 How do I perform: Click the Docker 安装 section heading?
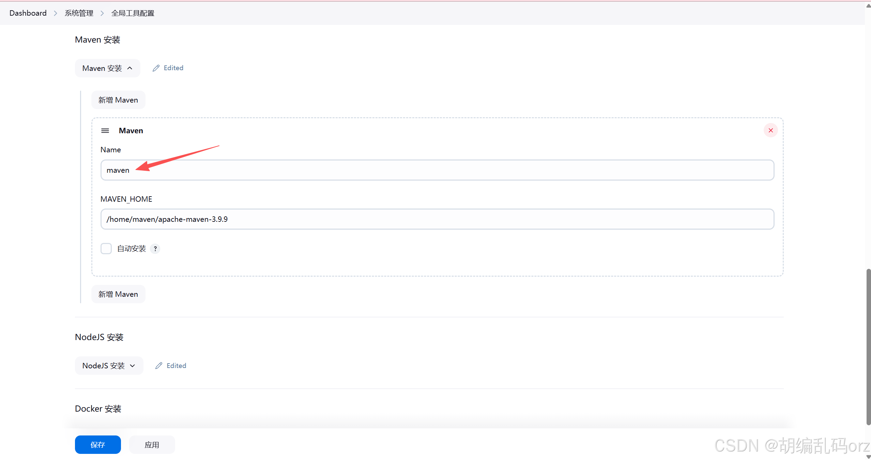click(x=98, y=409)
